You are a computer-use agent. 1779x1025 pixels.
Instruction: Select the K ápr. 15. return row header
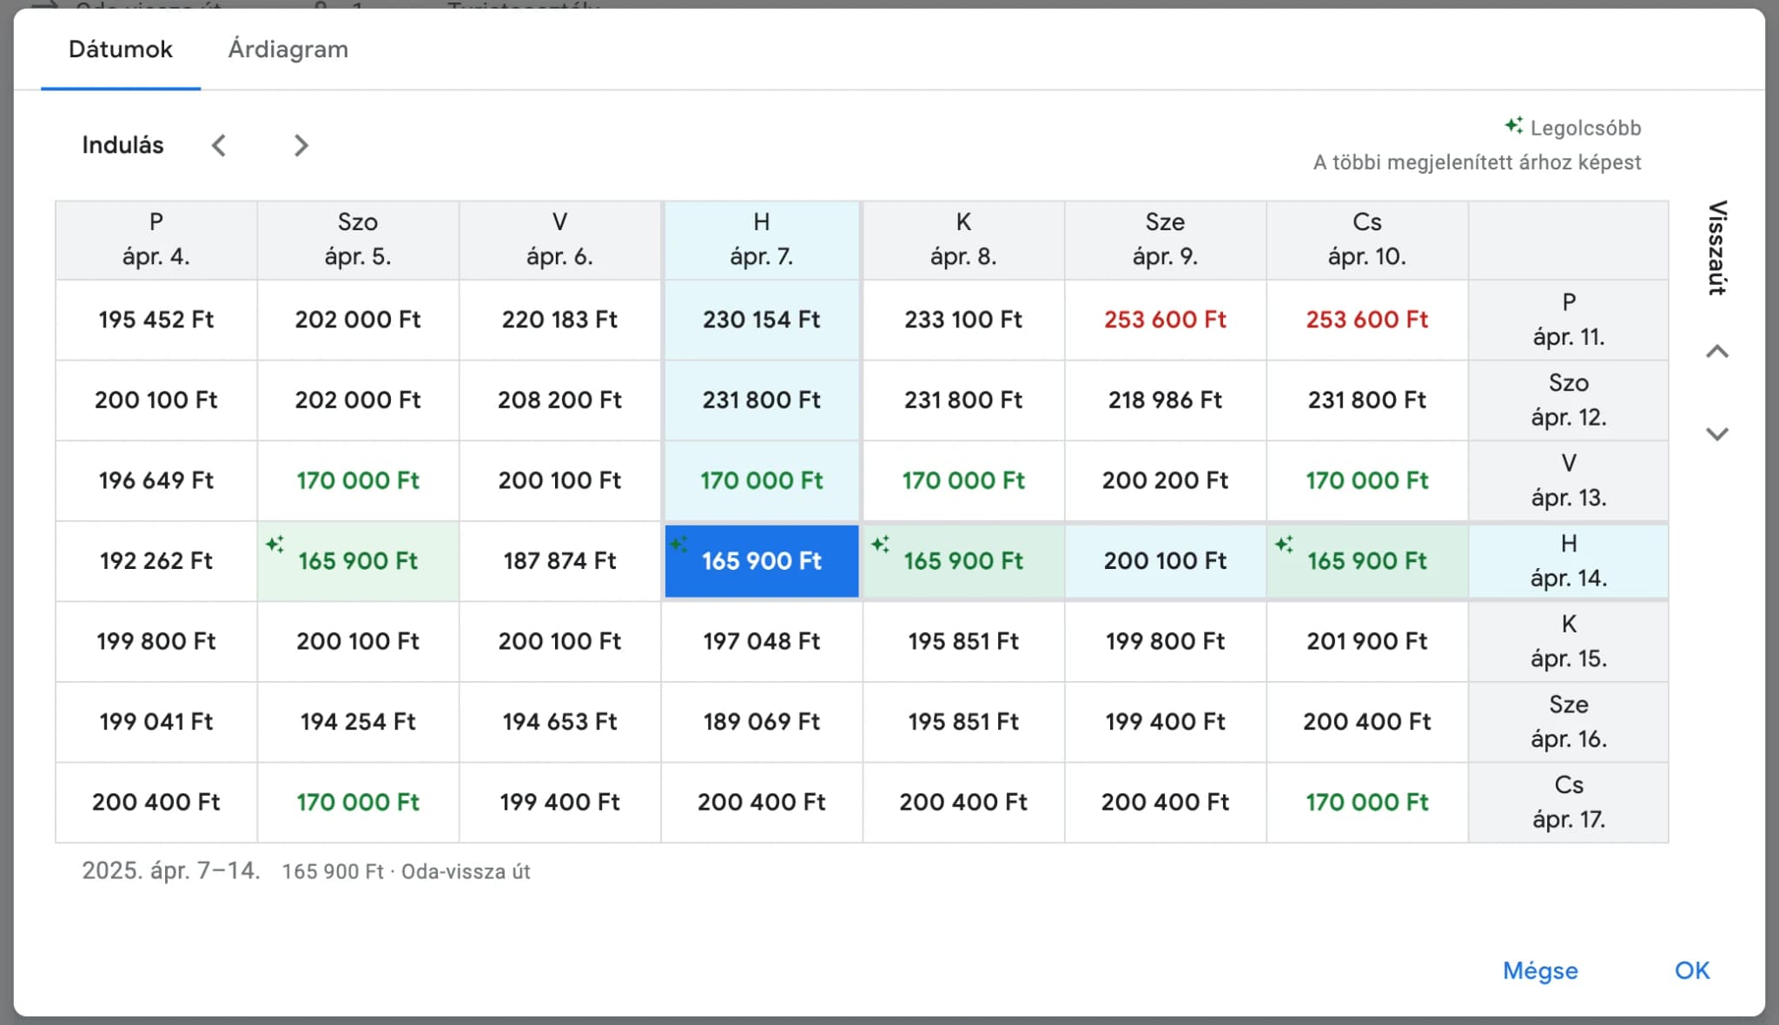point(1569,641)
